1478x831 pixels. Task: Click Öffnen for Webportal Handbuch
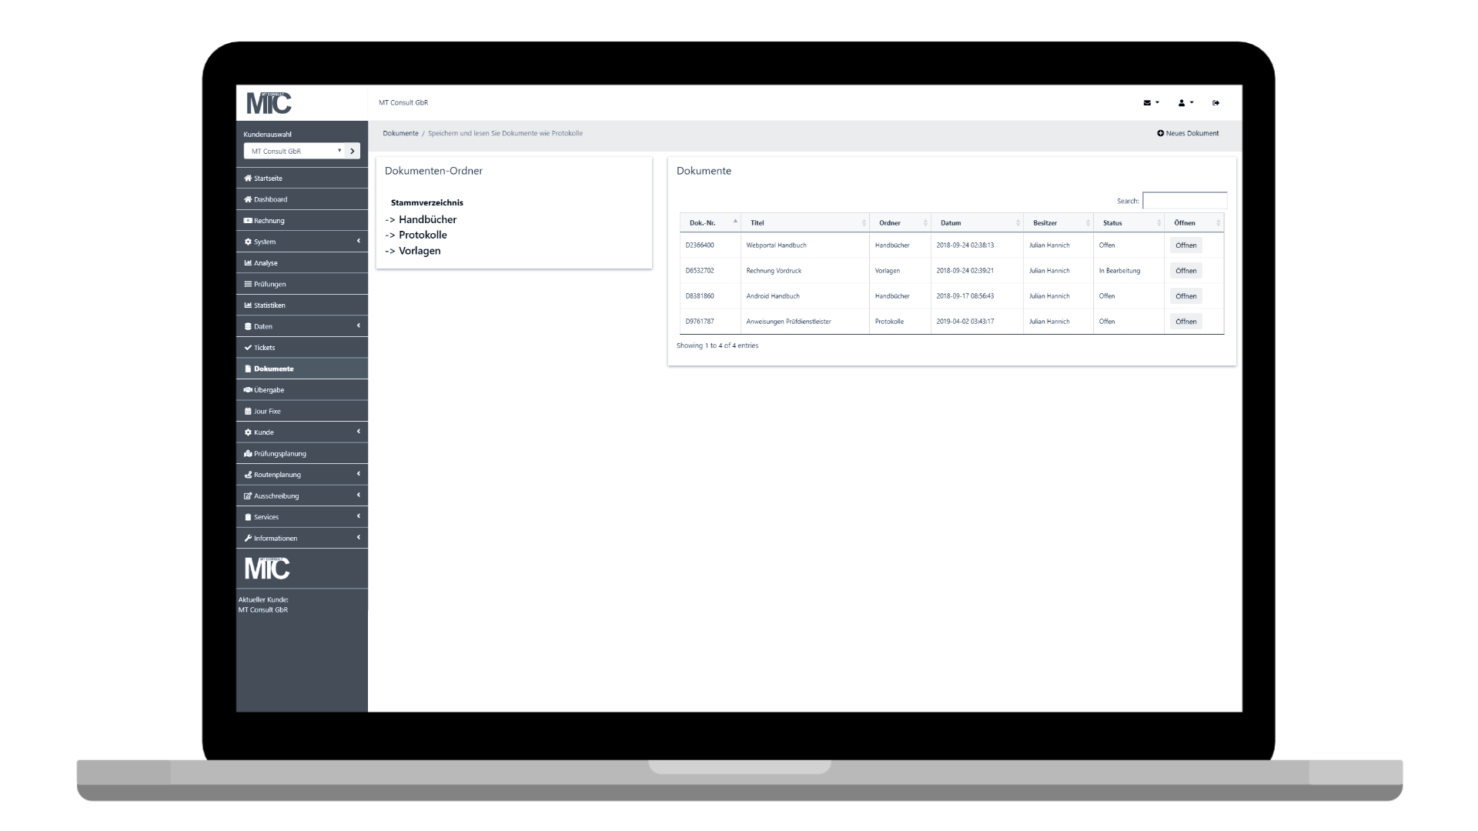click(1185, 245)
